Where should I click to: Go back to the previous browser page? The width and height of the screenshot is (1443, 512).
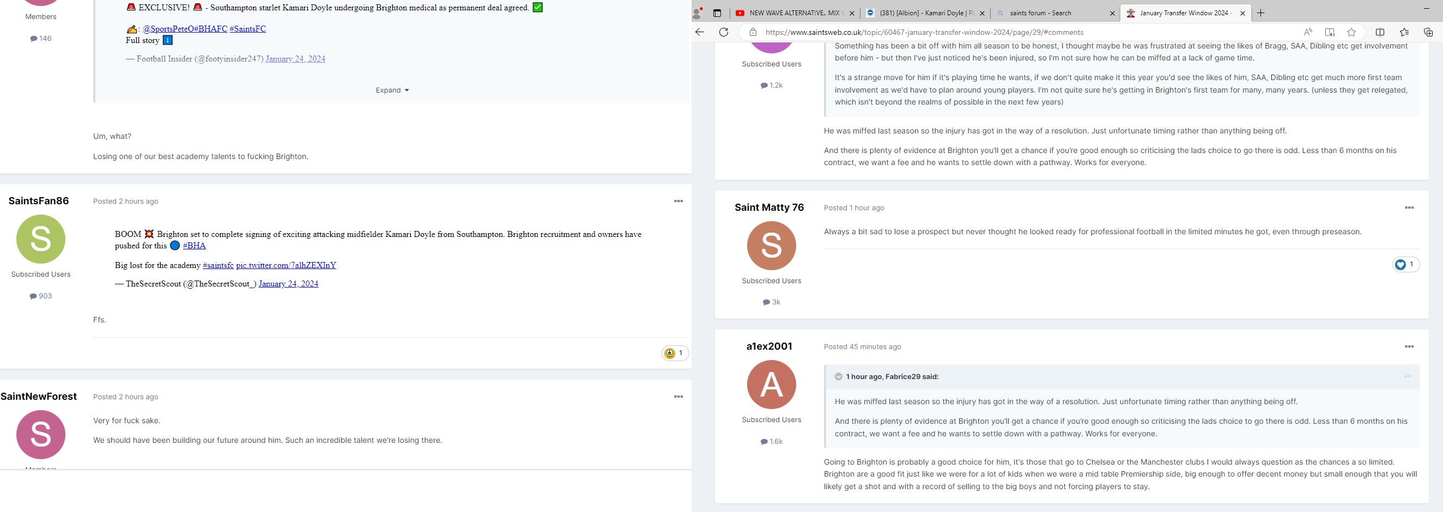click(700, 32)
